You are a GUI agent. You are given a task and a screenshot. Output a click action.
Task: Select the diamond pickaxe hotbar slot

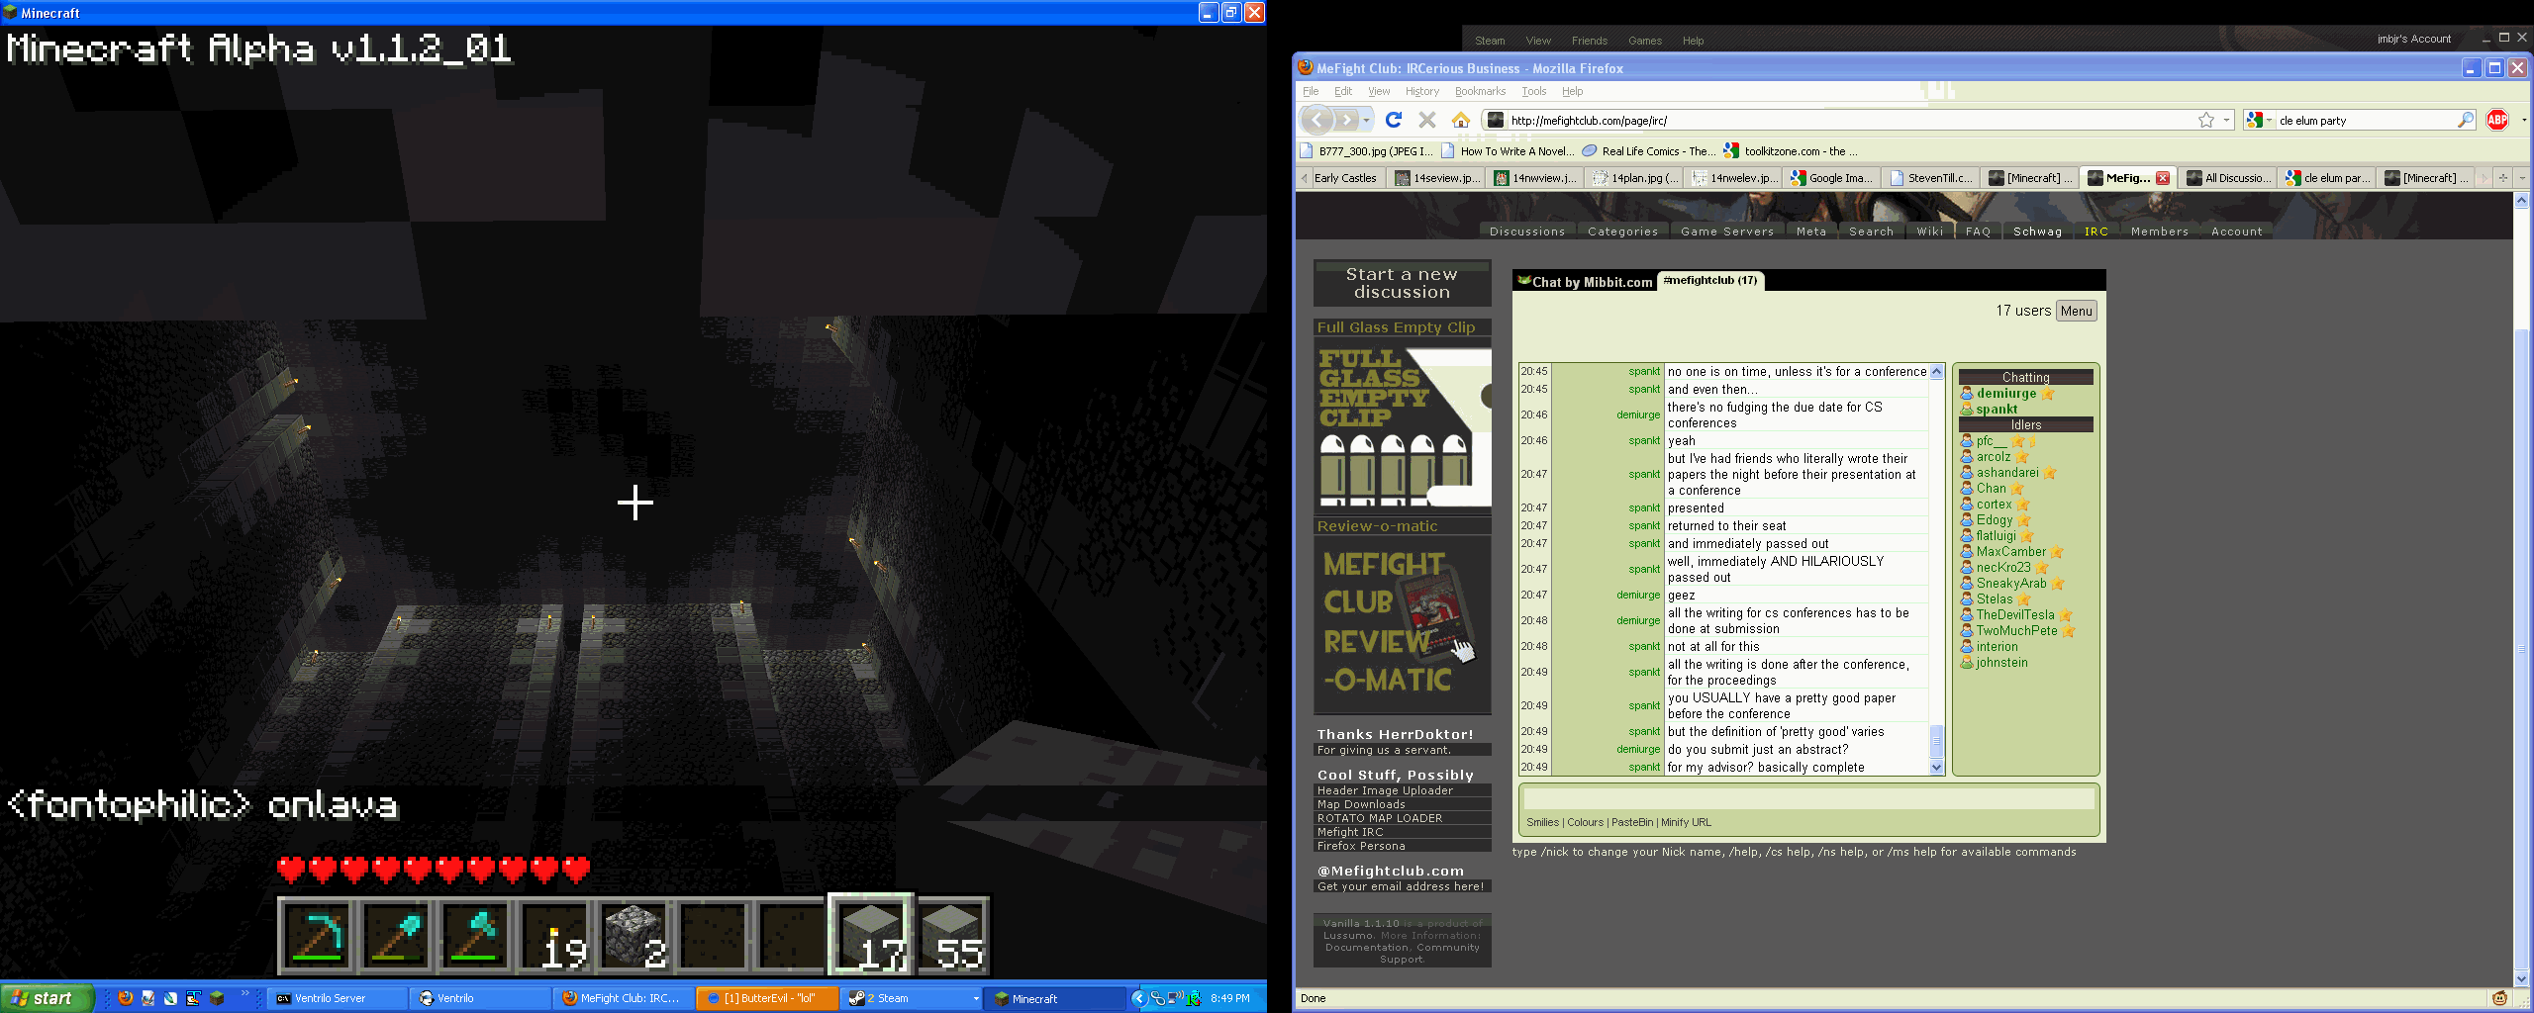tap(317, 935)
